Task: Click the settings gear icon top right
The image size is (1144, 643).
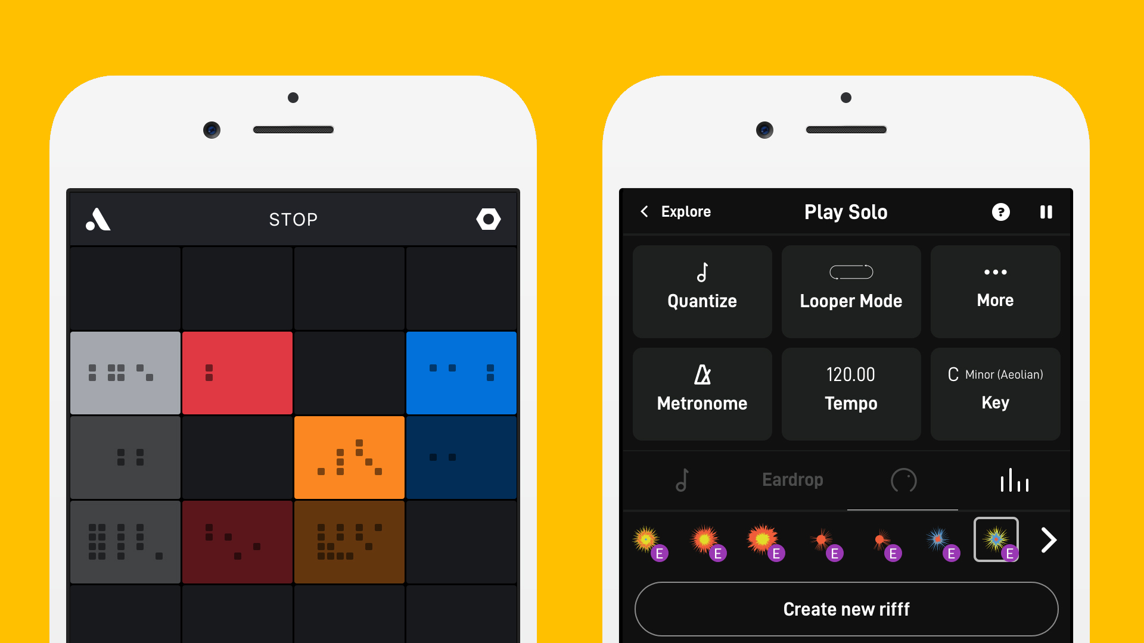Action: click(488, 220)
